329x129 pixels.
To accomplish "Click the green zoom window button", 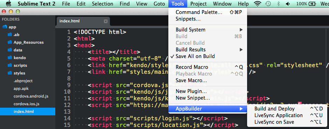I will pyautogui.click(x=18, y=12).
